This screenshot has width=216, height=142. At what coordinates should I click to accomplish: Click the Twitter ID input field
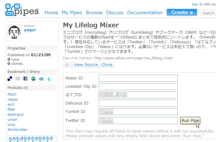pyautogui.click(x=138, y=120)
